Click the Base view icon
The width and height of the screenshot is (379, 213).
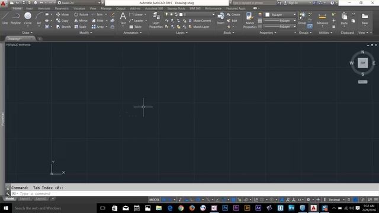click(x=365, y=18)
